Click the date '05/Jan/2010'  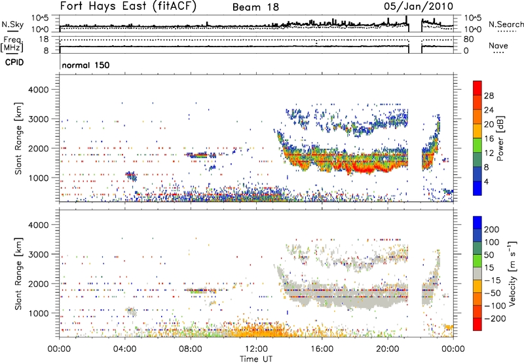419,6
